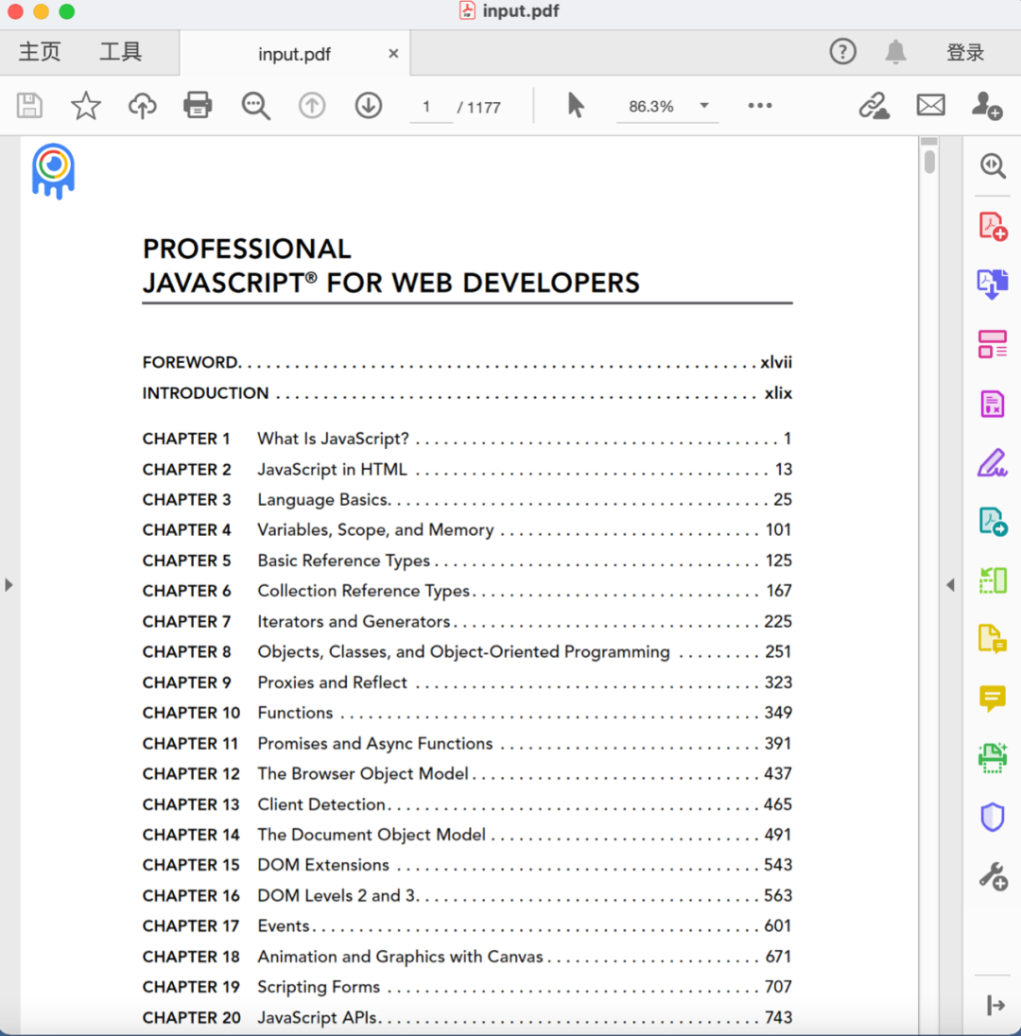Bookmark the file with the star icon
The width and height of the screenshot is (1021, 1036).
coord(86,106)
